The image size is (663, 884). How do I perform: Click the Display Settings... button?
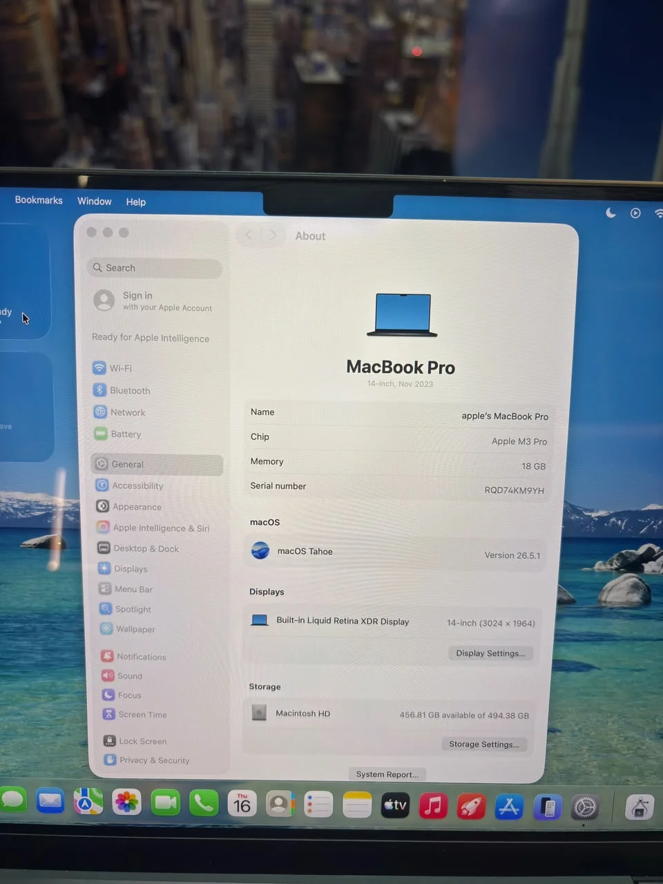pyautogui.click(x=490, y=653)
